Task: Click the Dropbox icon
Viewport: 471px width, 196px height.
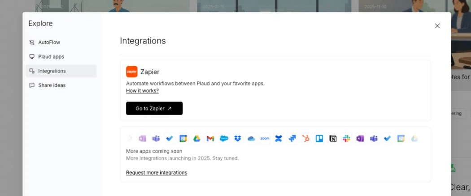Action: click(238, 138)
